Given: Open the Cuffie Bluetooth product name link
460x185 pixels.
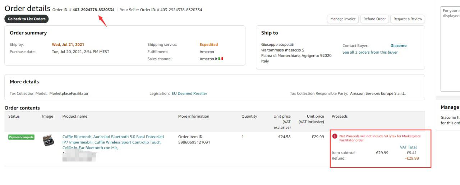Looking at the screenshot, I should pyautogui.click(x=113, y=137).
